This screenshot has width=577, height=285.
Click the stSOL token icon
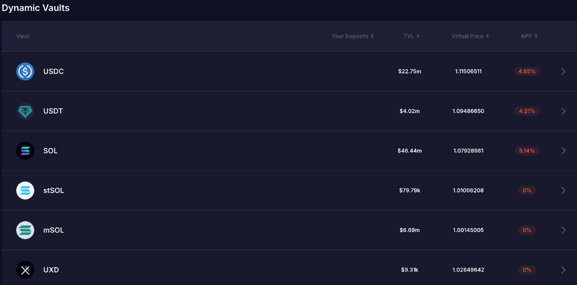[25, 190]
